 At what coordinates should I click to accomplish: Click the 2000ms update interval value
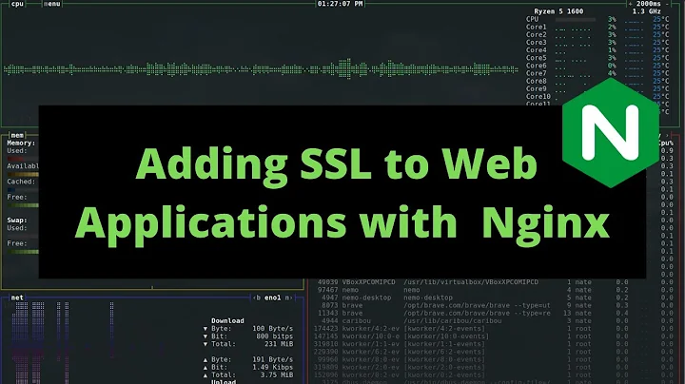(x=649, y=4)
